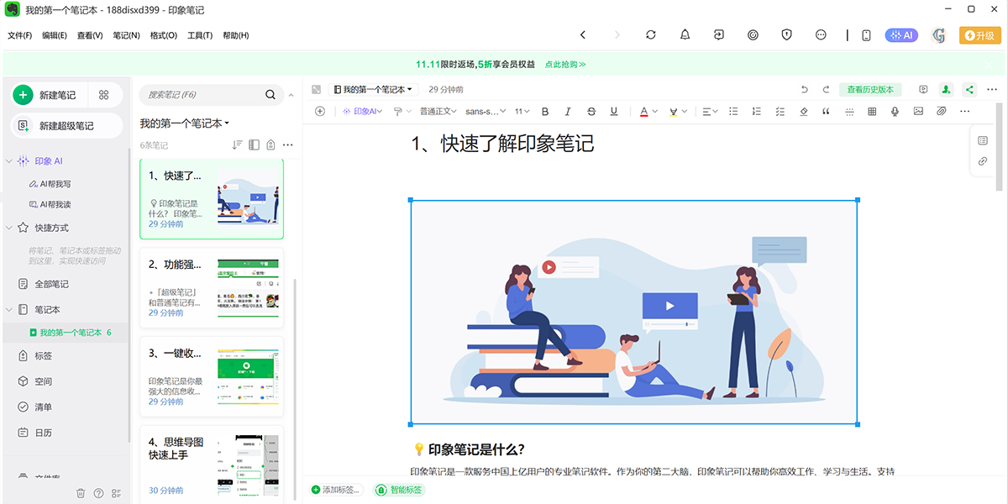This screenshot has width=1008, height=504.
Task: Open the 工具 menu
Action: click(199, 35)
